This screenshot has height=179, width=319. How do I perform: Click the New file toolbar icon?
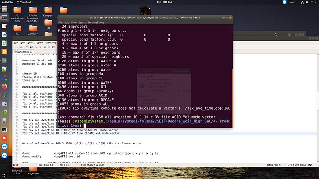pyautogui.click(x=17, y=47)
